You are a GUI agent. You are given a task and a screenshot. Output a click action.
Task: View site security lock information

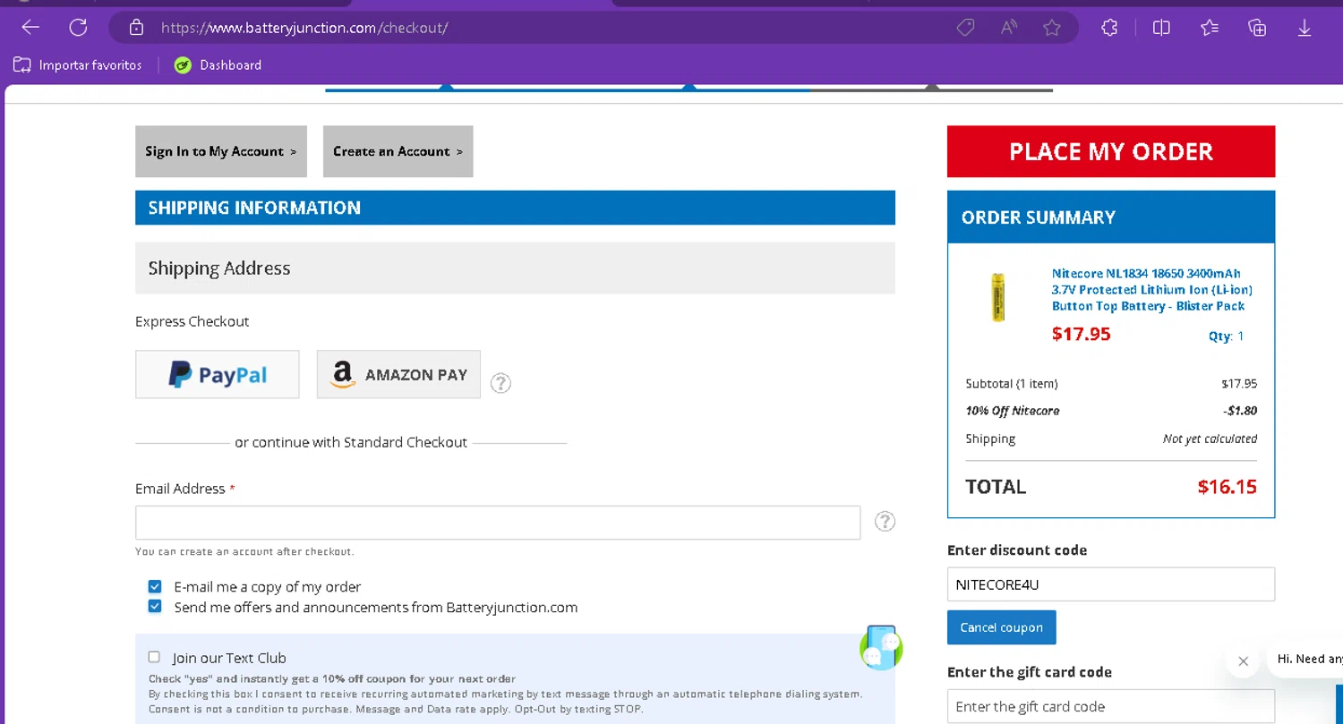click(136, 28)
